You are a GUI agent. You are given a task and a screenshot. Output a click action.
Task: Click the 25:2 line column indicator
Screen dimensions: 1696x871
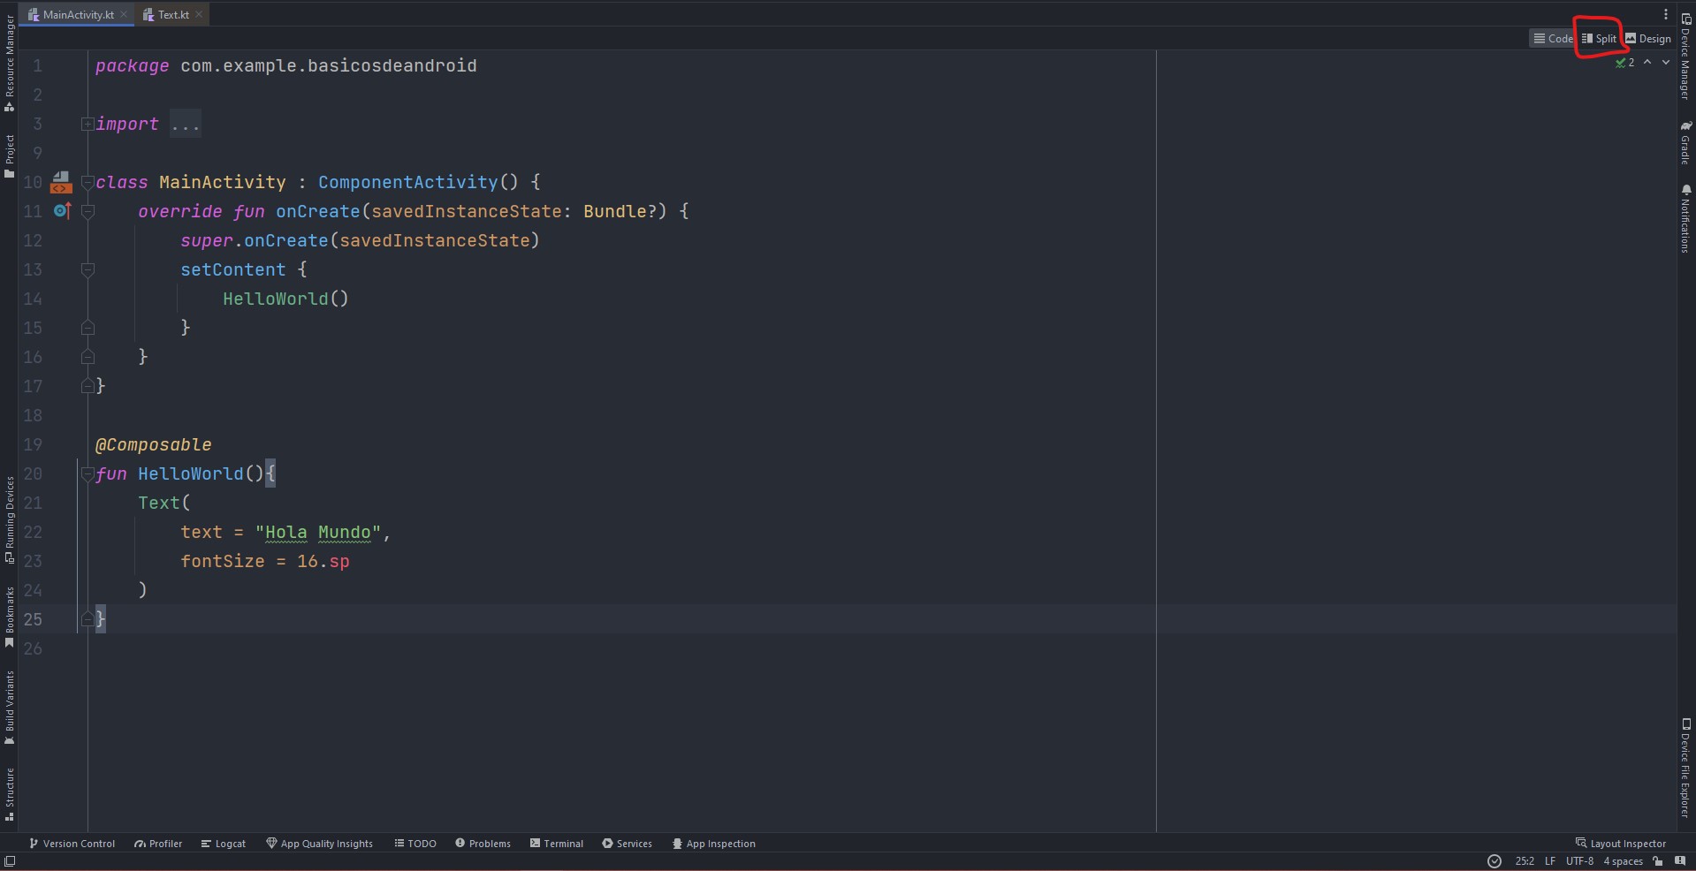click(1525, 861)
